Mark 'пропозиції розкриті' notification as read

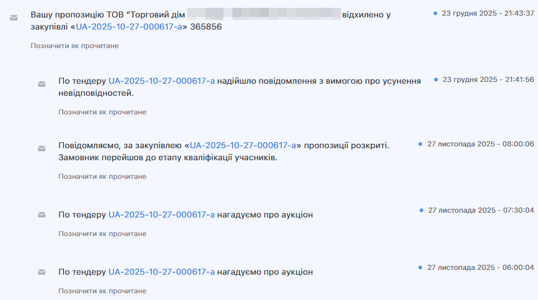coord(102,177)
